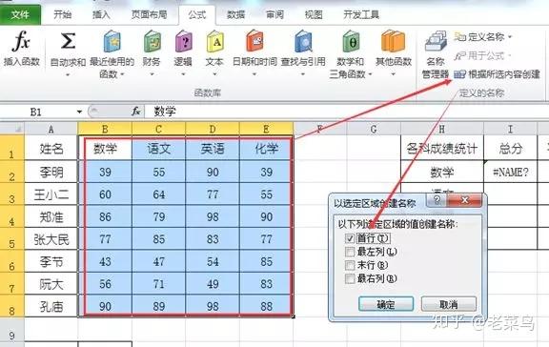549x347 pixels.
Task: Toggle the Top row (首行) checkbox
Action: 350,238
